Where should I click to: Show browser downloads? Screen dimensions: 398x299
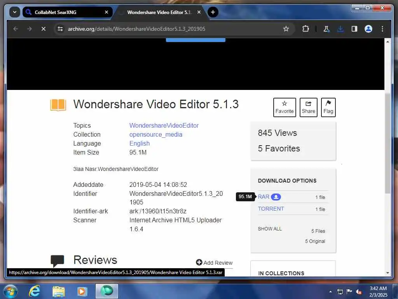[x=340, y=29]
